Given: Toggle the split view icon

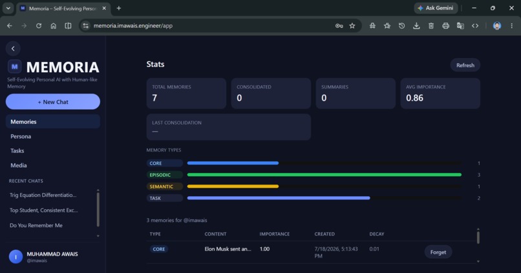Looking at the screenshot, I should click(68, 26).
